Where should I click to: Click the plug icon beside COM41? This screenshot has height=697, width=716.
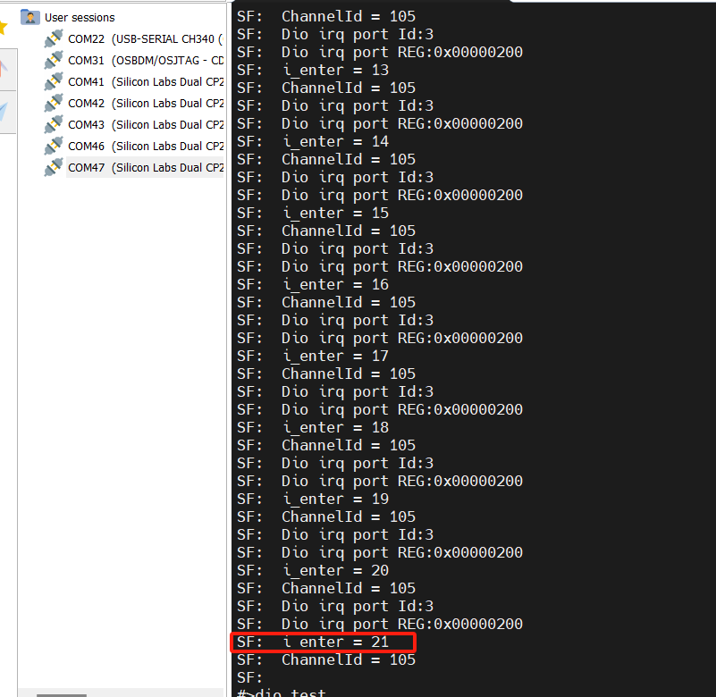[54, 81]
